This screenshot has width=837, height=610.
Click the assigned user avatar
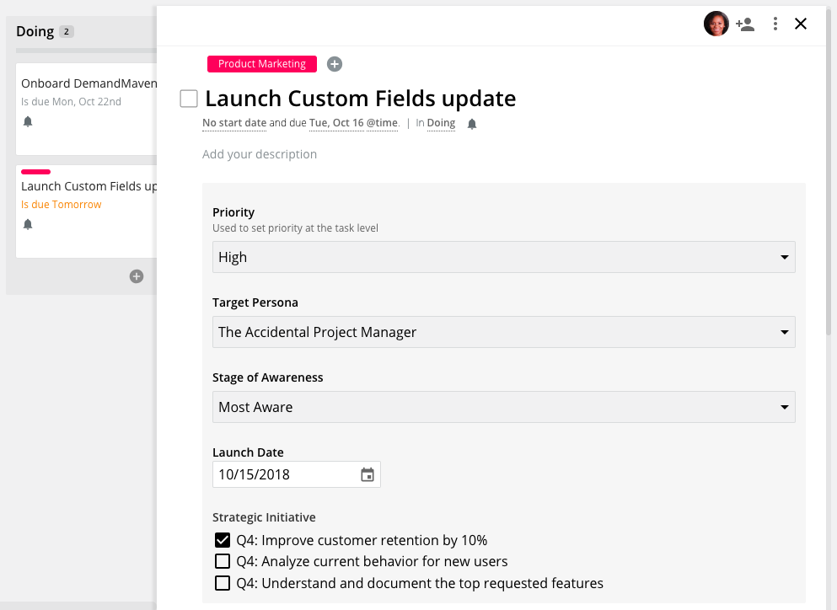click(x=716, y=24)
